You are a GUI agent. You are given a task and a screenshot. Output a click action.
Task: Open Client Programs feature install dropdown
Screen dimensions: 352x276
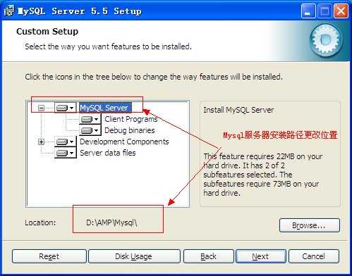(90, 119)
